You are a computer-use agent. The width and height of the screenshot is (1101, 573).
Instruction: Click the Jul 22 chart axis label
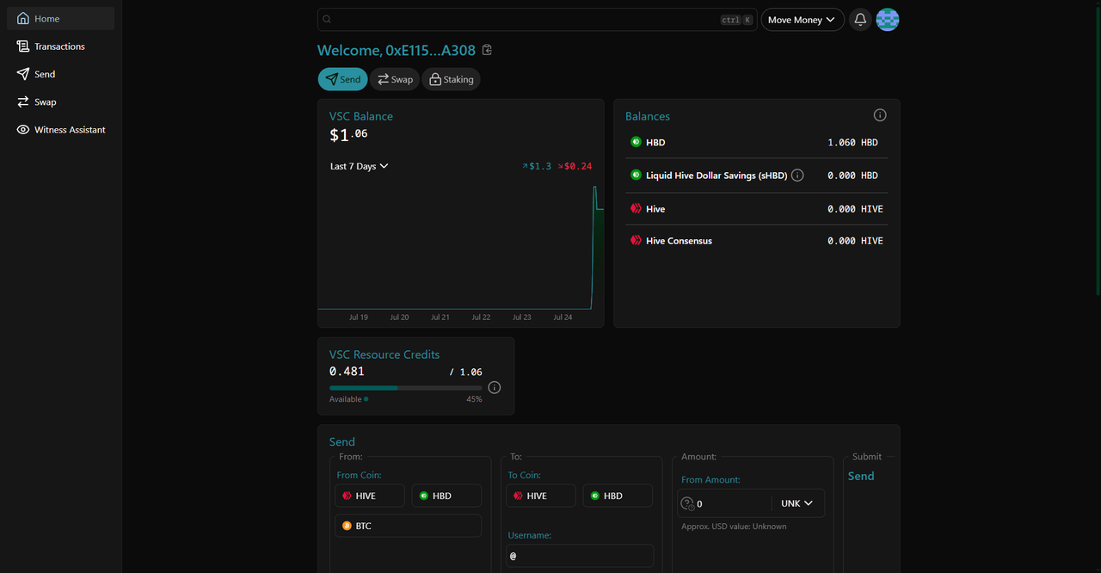pos(481,317)
